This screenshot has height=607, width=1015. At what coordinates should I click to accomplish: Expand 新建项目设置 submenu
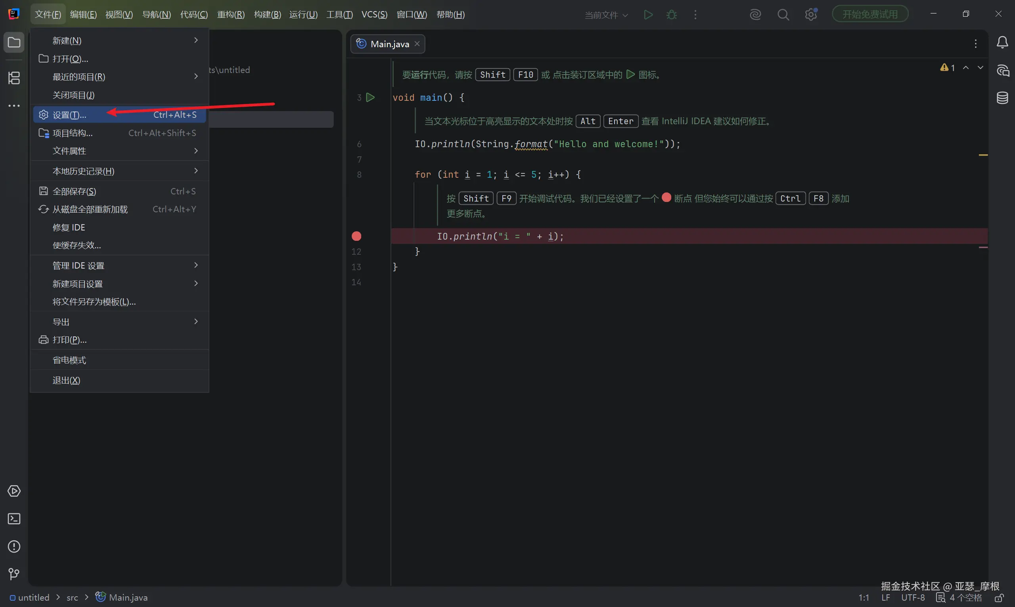tap(119, 283)
